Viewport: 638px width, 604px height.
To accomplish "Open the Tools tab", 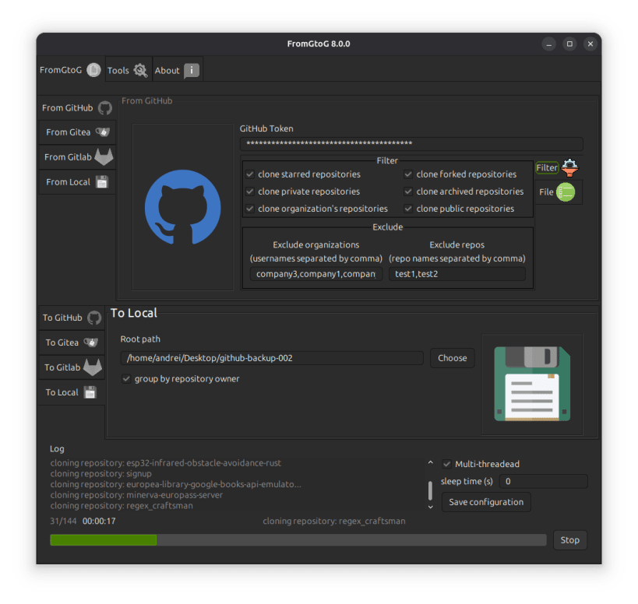I will 129,70.
